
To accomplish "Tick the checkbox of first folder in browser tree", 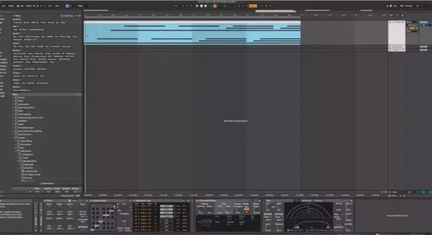I will pos(17,98).
